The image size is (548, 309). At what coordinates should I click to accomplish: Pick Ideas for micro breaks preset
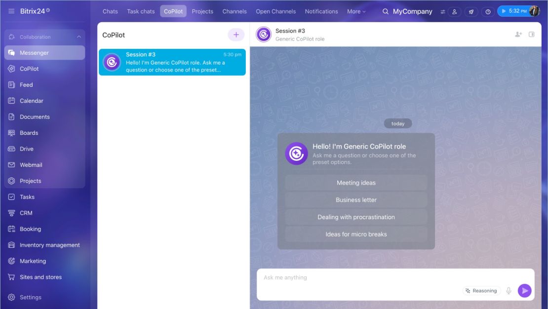point(356,234)
